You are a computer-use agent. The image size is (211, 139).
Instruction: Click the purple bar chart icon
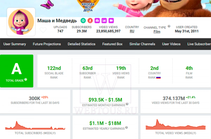104,21
